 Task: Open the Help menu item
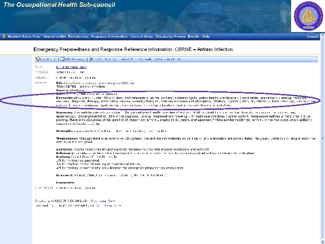[x=206, y=37]
